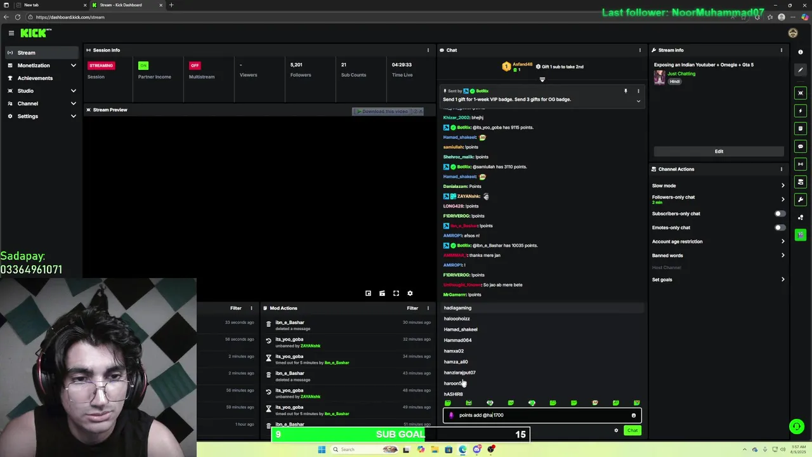Viewport: 812px width, 457px height.
Task: Open the Session info panel options menu
Action: tap(428, 50)
